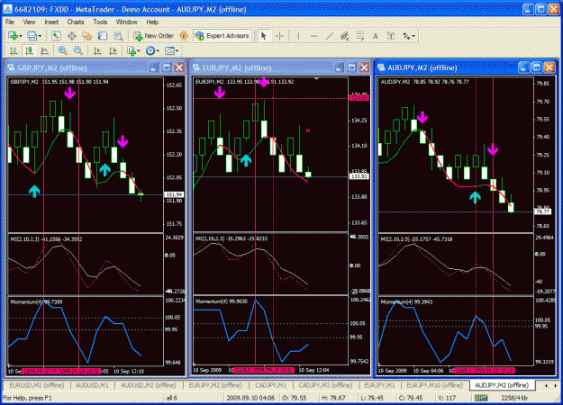Select the horizontal line drawing tool
This screenshot has height=405, width=563.
click(x=313, y=36)
